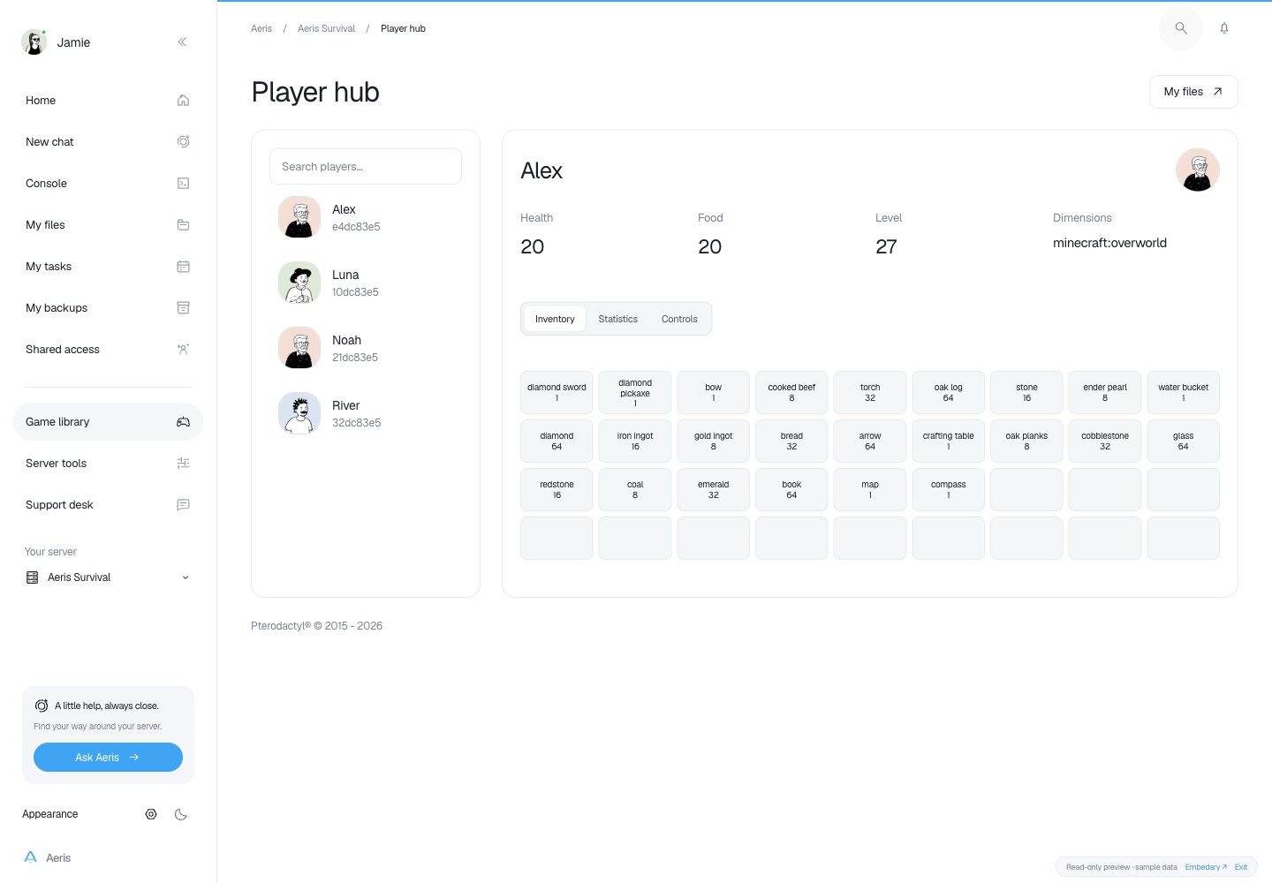Click the Shared access people icon
The height and width of the screenshot is (883, 1272).
click(183, 349)
